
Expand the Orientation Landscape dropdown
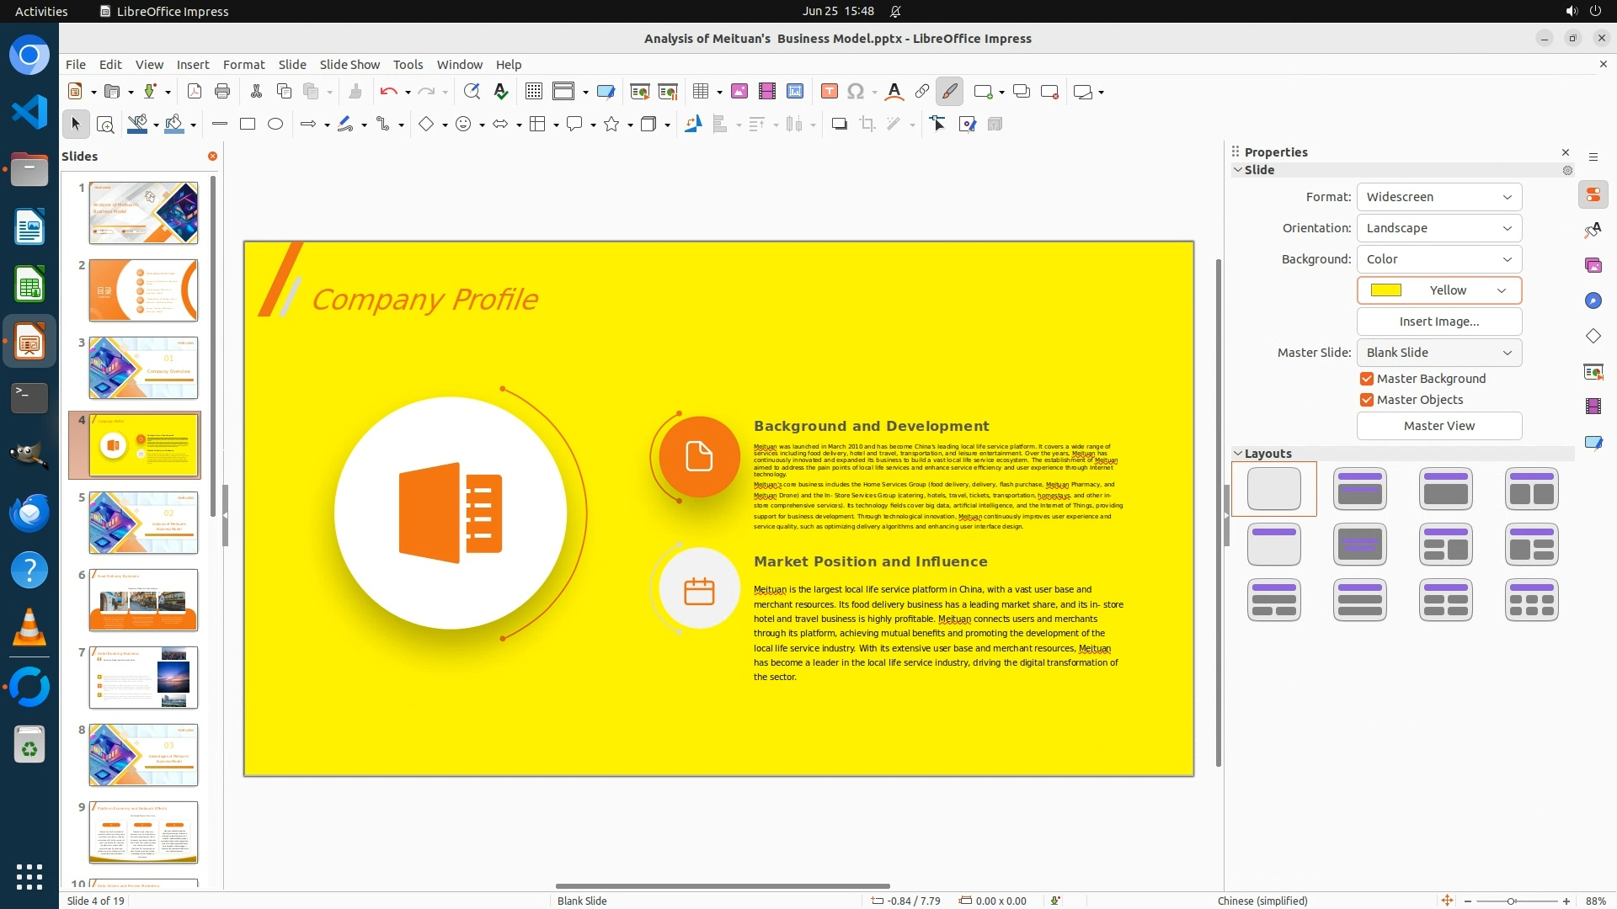1438,228
